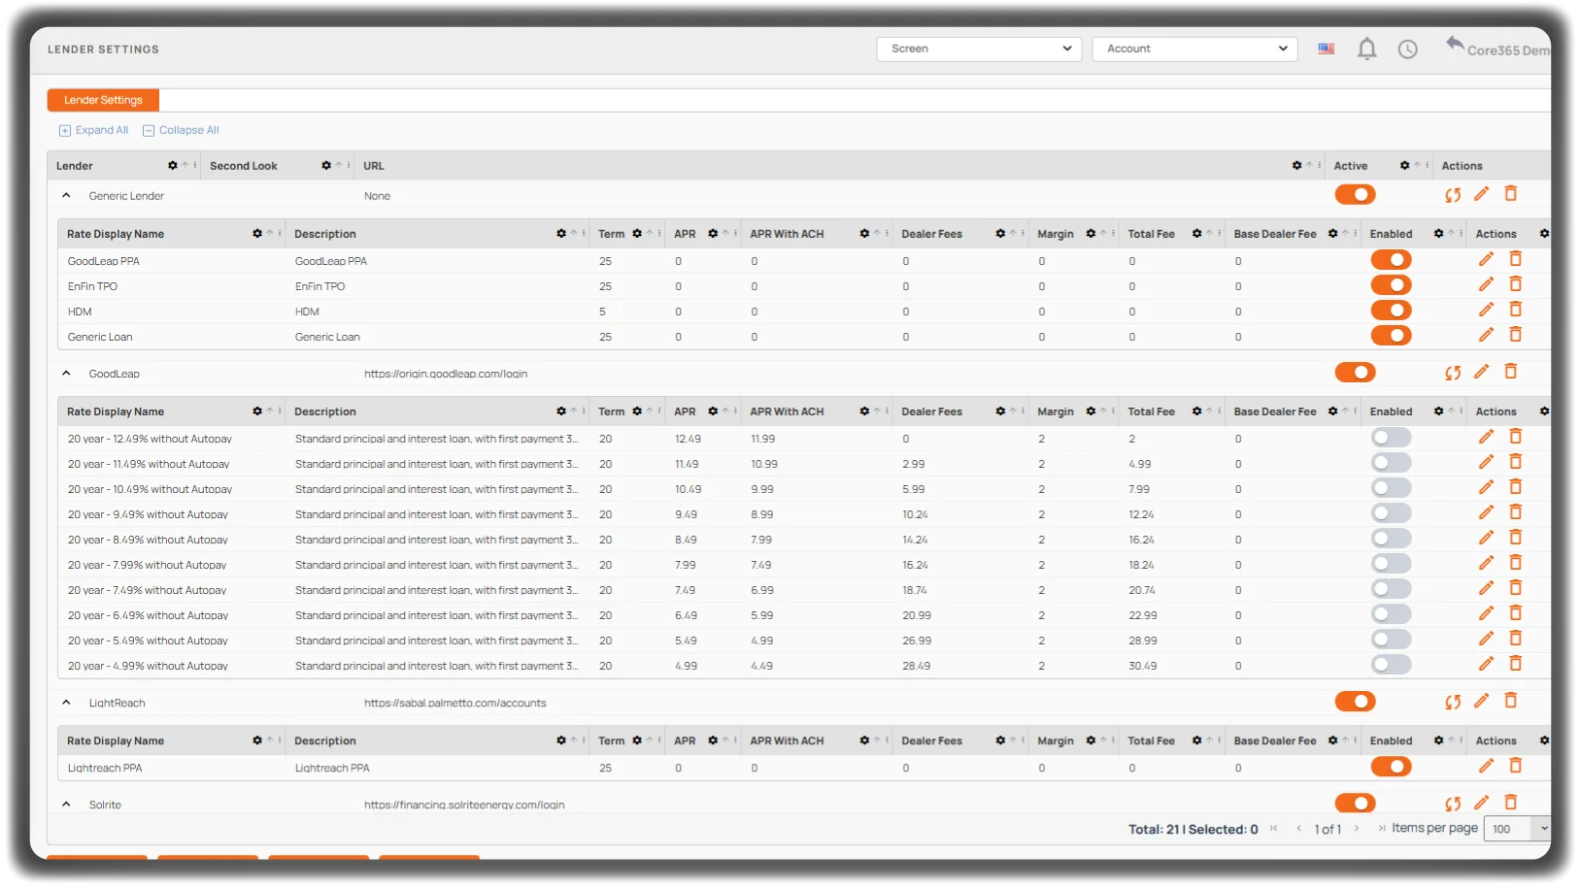This screenshot has height=887, width=1581.
Task: Refresh rates for GoodLeap lender
Action: 1453,373
